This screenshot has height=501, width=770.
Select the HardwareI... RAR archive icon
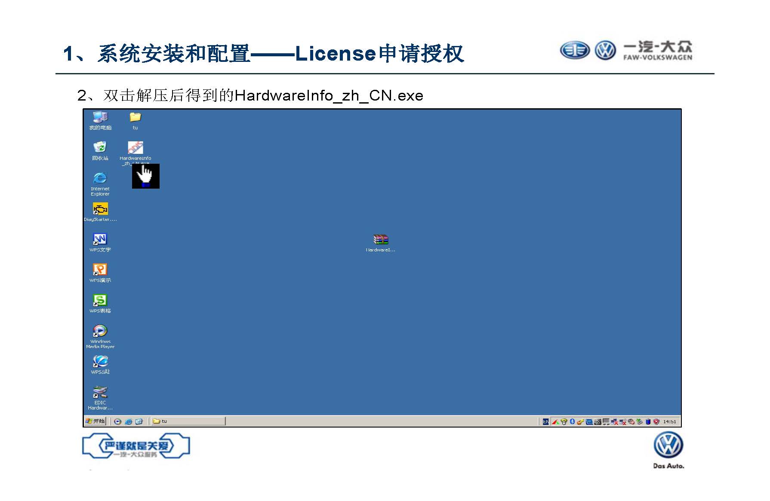(381, 240)
